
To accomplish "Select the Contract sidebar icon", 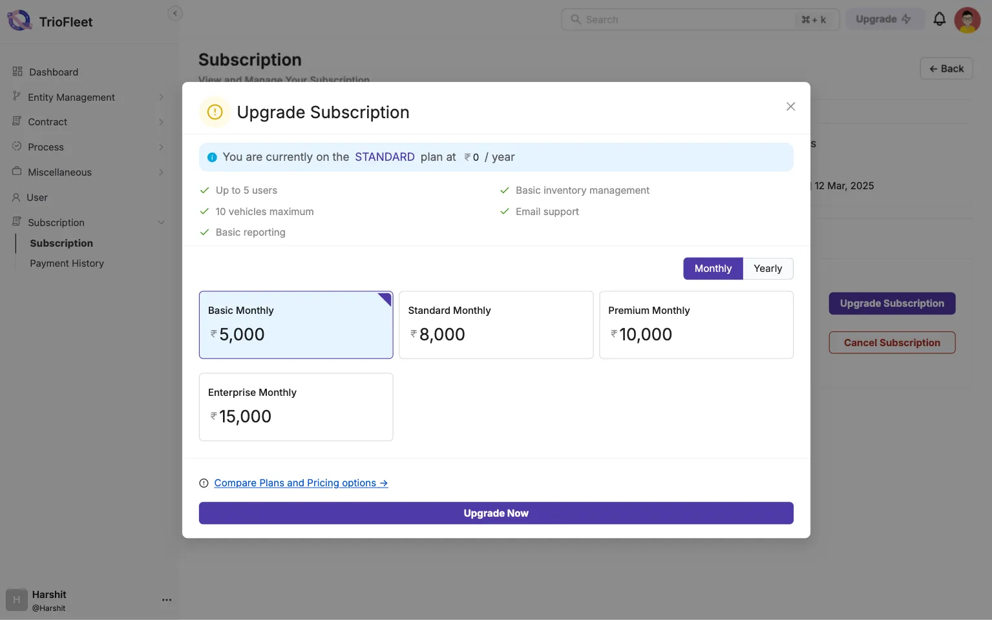I will (17, 121).
